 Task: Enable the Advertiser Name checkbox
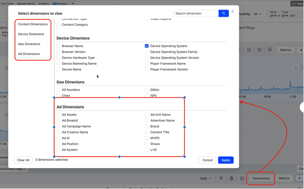[x=147, y=121]
